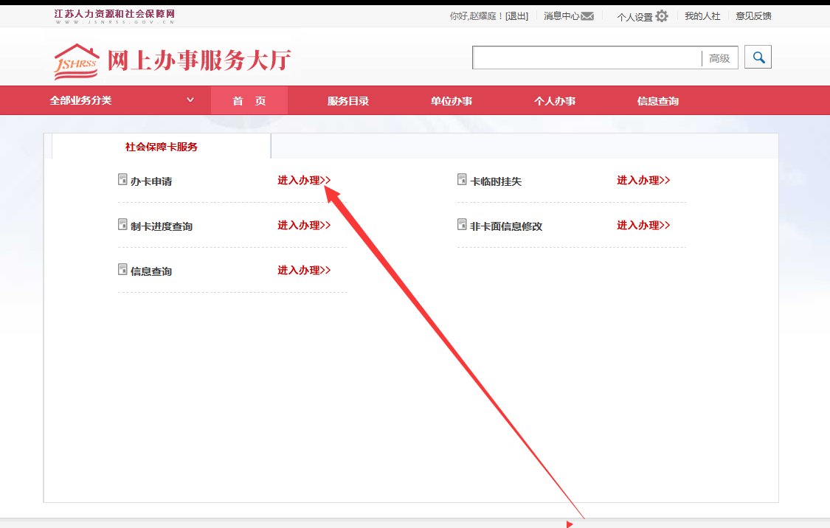Open the 单位办事 menu item

(452, 100)
